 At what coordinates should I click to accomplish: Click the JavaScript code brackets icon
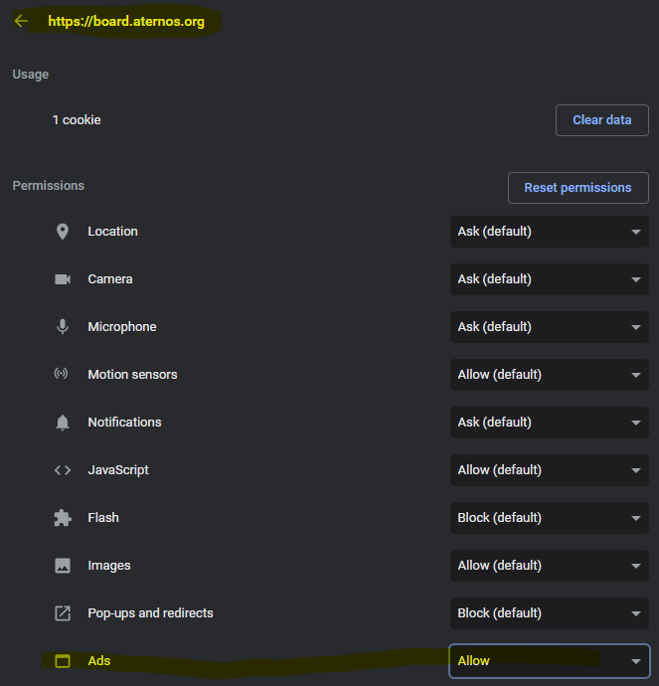tap(63, 470)
